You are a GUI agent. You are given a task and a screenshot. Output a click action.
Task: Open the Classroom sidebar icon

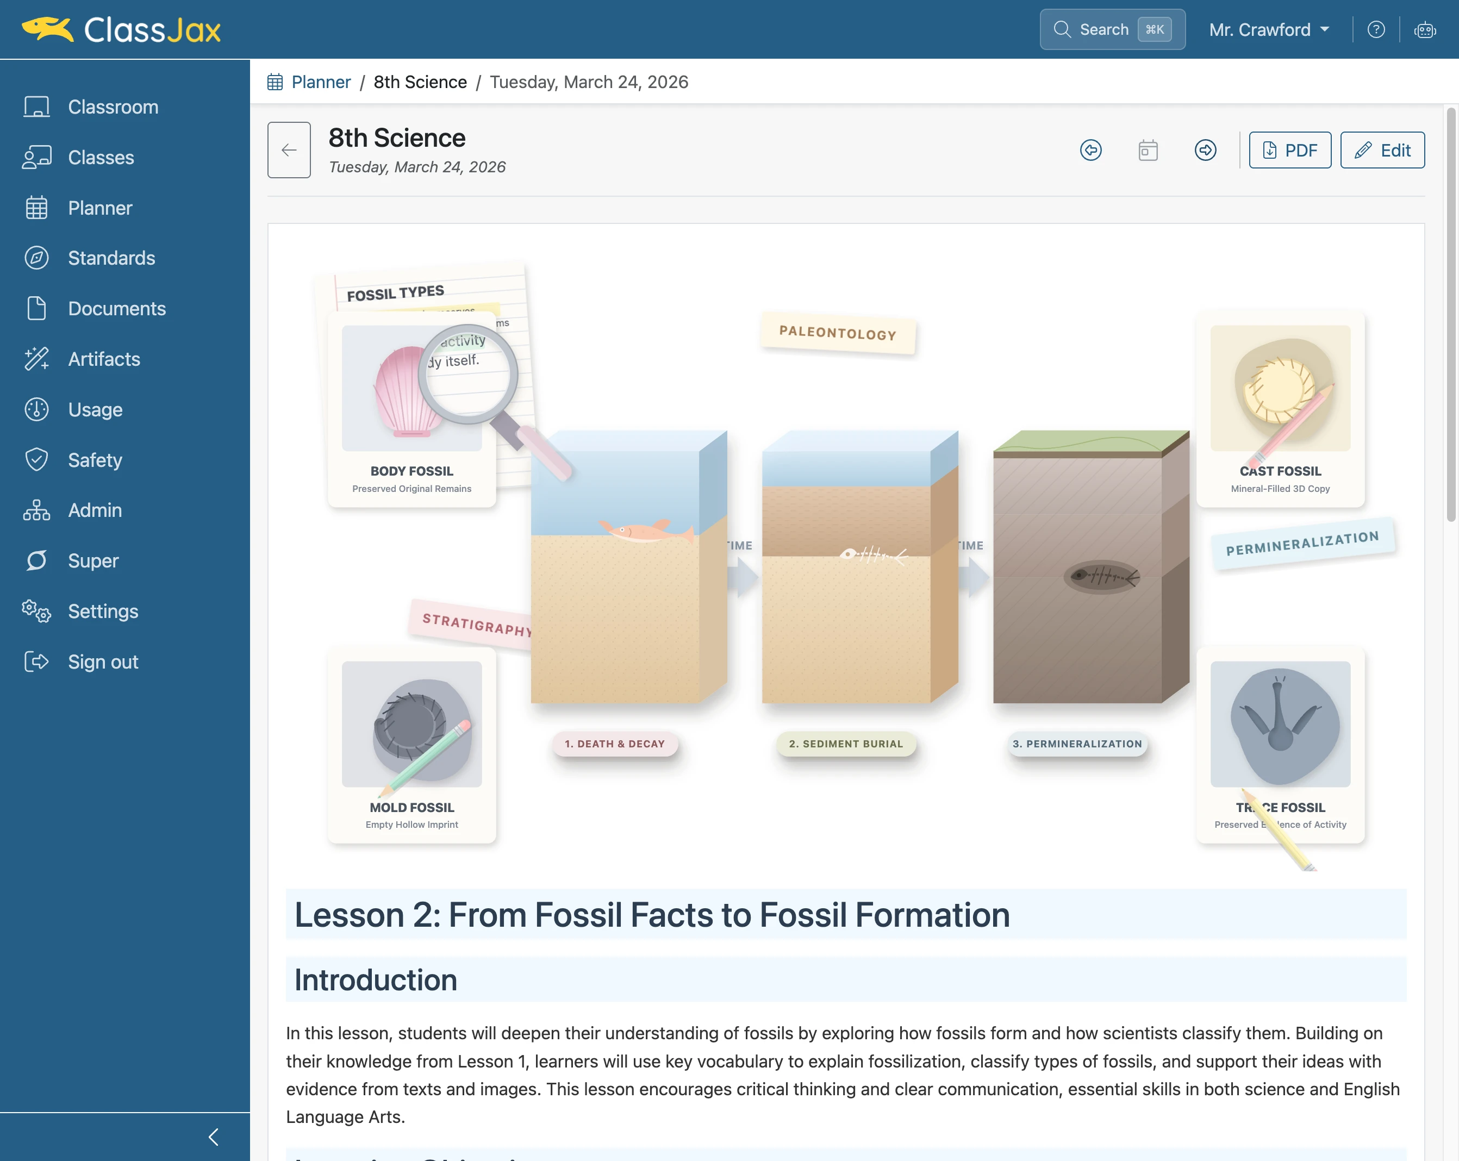(x=36, y=107)
